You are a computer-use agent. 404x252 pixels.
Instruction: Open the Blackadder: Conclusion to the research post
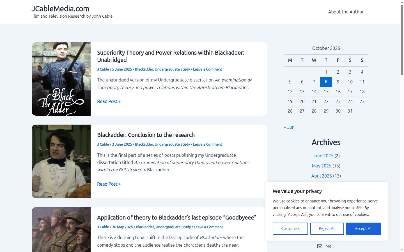tap(146, 135)
